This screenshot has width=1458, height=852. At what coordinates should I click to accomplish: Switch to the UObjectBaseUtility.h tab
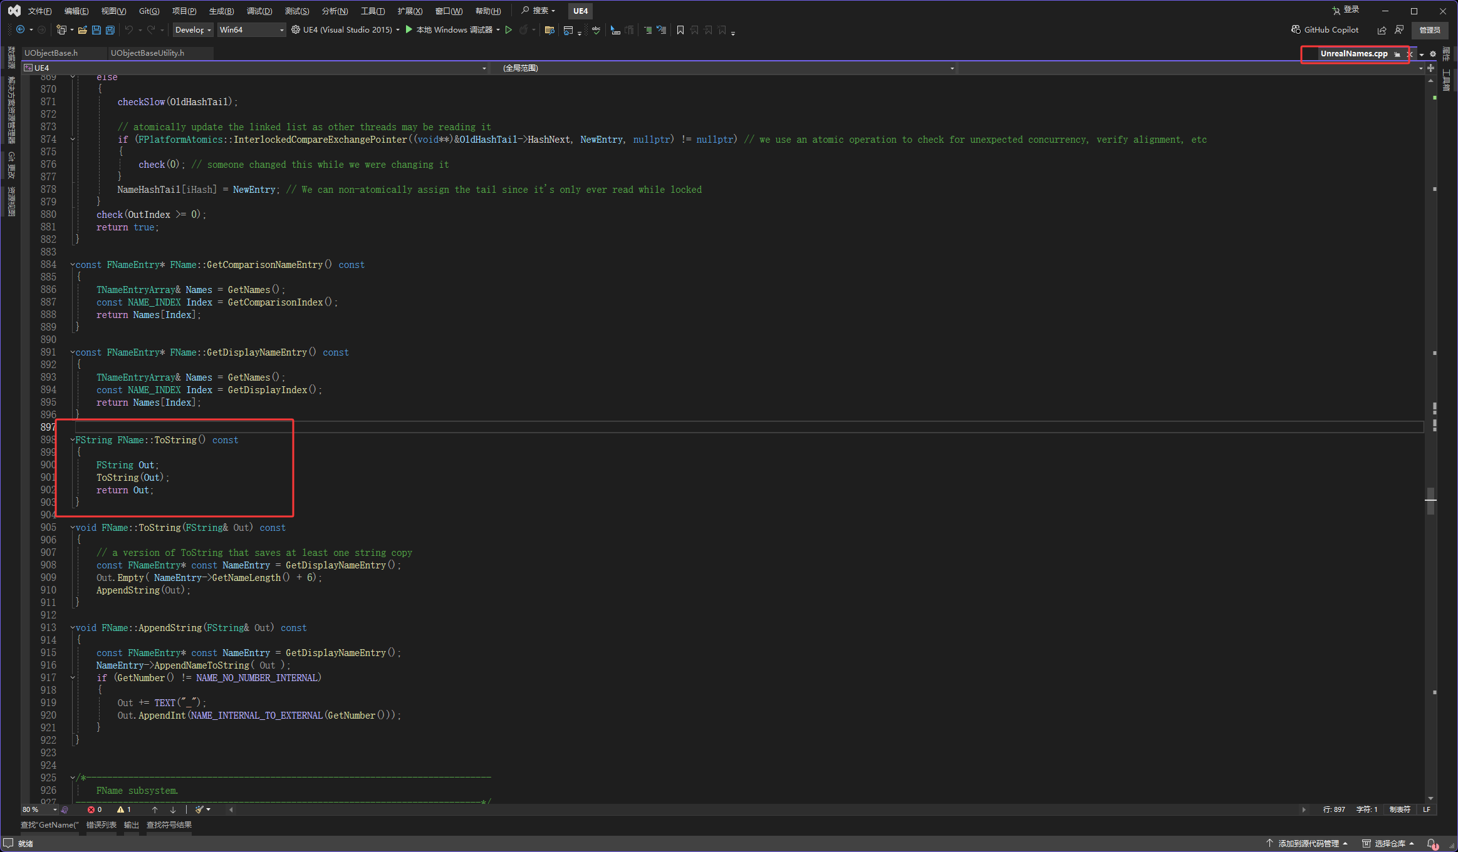148,53
